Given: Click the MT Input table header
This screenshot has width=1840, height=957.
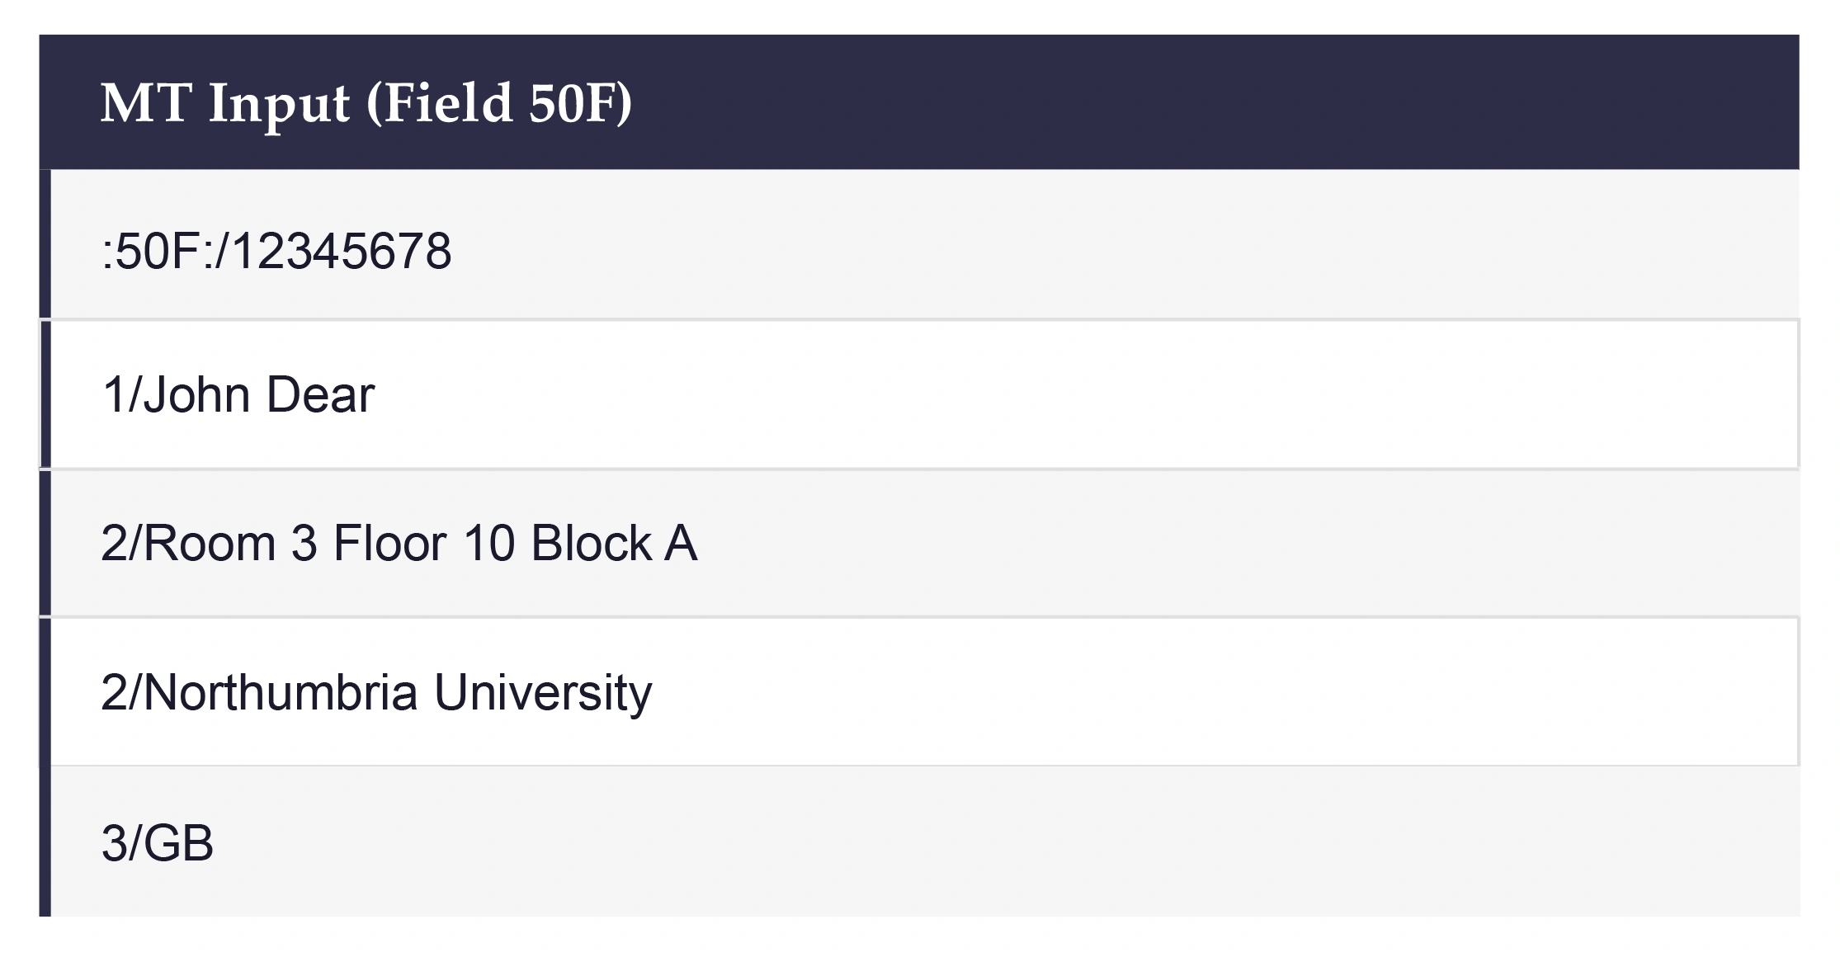Looking at the screenshot, I should point(919,102).
